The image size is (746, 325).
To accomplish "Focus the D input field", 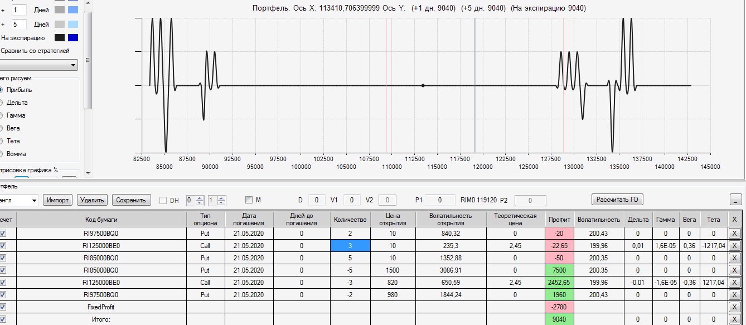I will [317, 200].
